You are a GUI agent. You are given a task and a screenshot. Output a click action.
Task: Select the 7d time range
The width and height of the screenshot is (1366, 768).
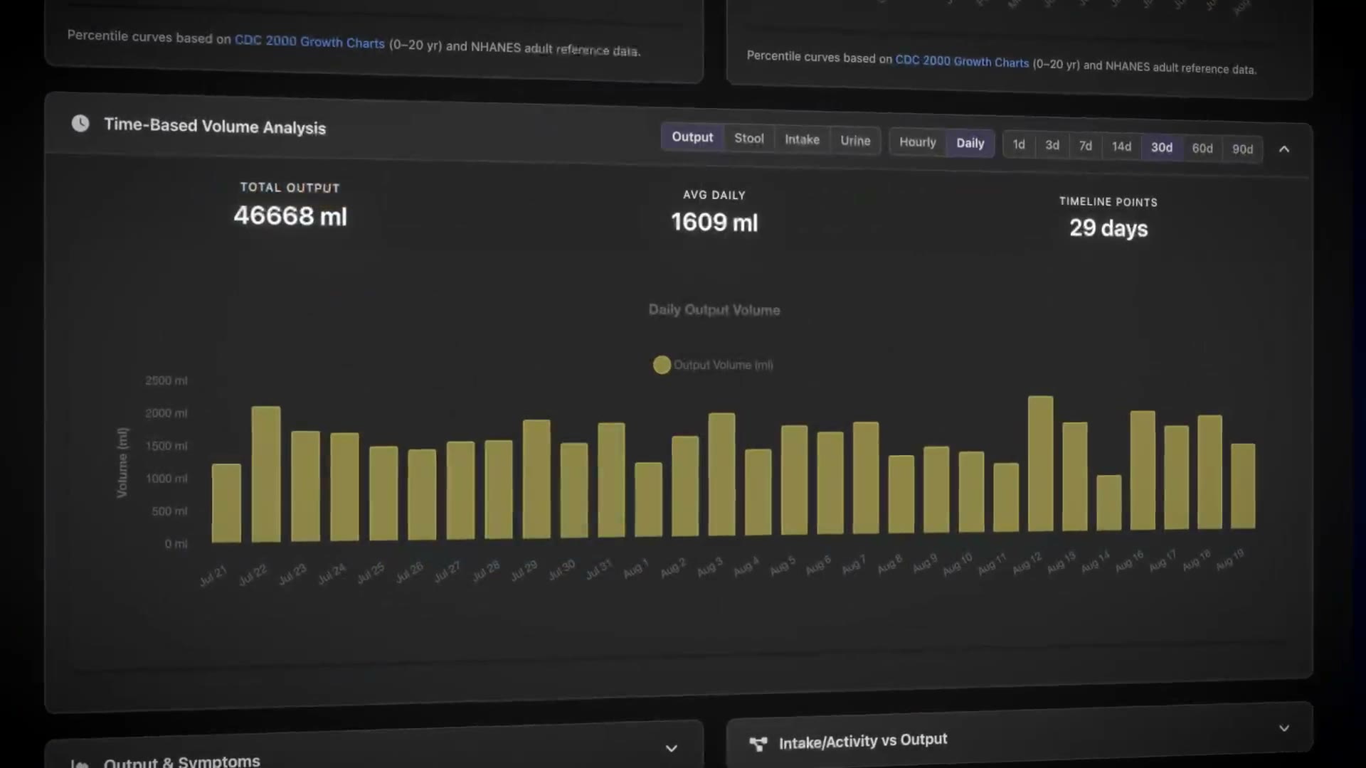pyautogui.click(x=1085, y=146)
